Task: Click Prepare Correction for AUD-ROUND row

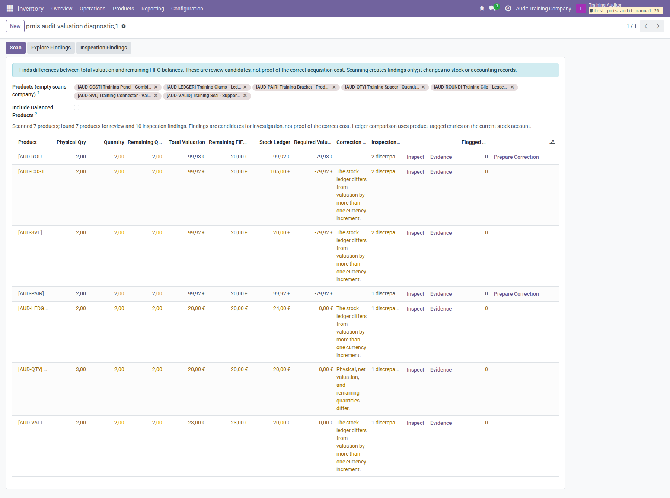Action: [516, 157]
